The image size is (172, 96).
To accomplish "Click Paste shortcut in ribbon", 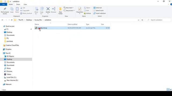I will click(x=26, y=13).
